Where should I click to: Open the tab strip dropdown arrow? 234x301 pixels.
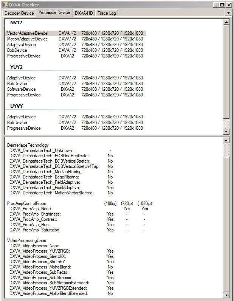pos(228,13)
